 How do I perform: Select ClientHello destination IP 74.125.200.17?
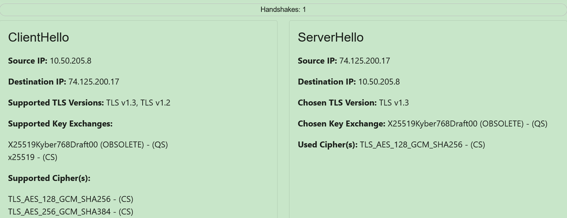tap(94, 82)
